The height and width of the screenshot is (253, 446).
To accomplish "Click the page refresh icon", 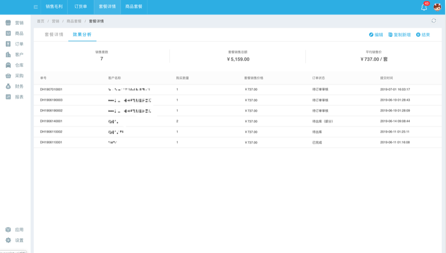I will [x=434, y=21].
